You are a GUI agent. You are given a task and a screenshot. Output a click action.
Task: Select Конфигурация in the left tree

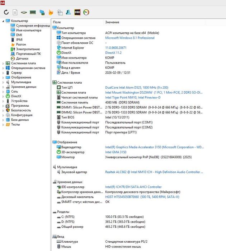click(22, 115)
